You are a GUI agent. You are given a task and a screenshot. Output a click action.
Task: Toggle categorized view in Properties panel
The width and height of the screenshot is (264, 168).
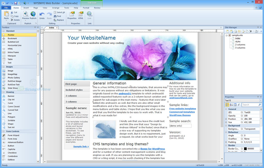[x=227, y=105]
